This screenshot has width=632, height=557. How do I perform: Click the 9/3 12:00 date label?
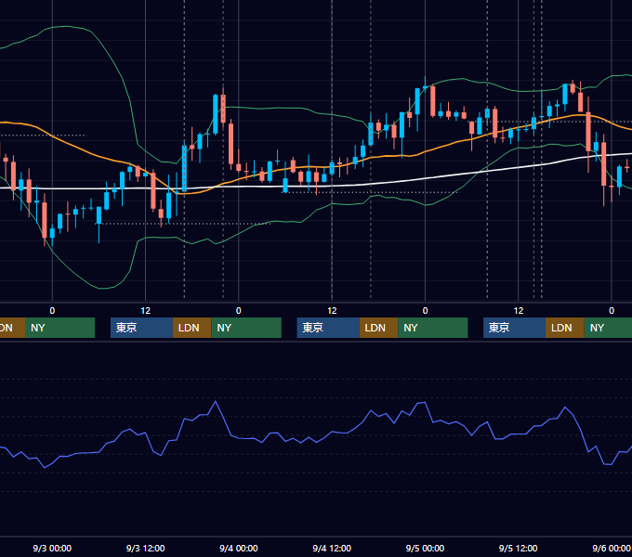tap(146, 548)
